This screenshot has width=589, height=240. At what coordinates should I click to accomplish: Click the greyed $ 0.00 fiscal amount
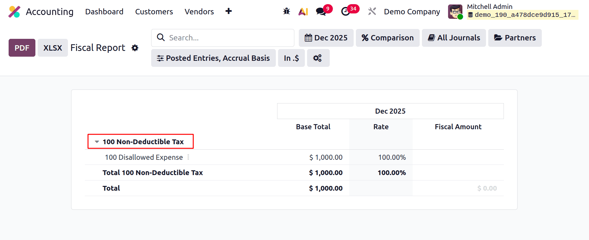coord(487,188)
